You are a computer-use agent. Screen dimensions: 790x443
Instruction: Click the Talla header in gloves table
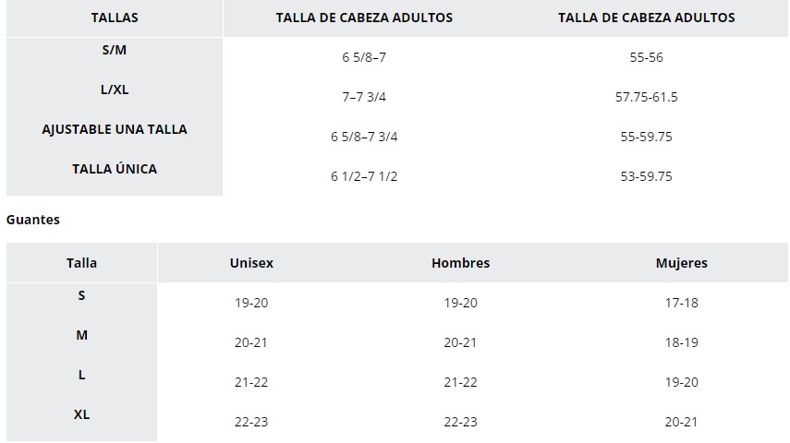(x=81, y=263)
